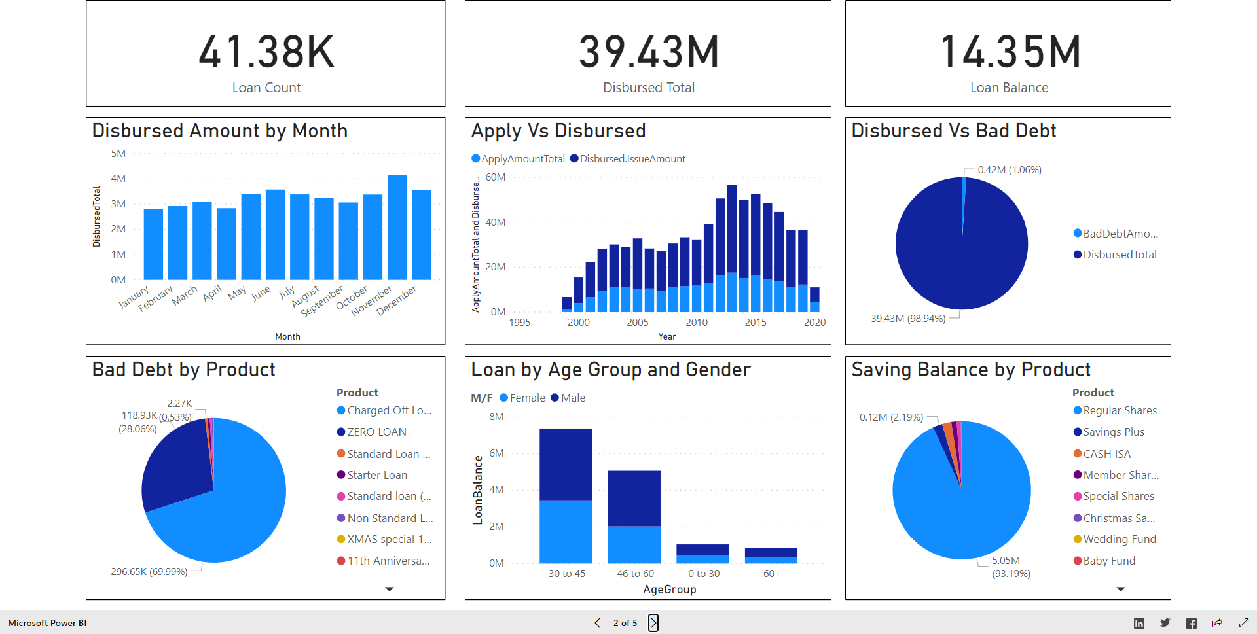Open Microsoft Power BI link

47,623
